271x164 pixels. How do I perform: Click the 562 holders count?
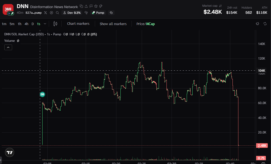tap(249, 12)
